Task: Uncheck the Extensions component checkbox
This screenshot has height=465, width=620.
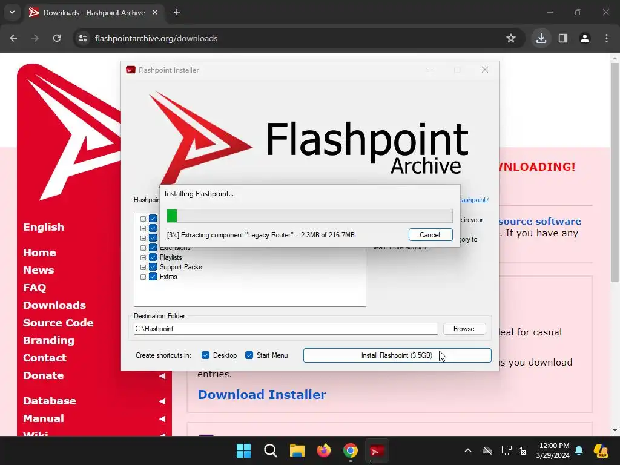Action: coord(153,248)
